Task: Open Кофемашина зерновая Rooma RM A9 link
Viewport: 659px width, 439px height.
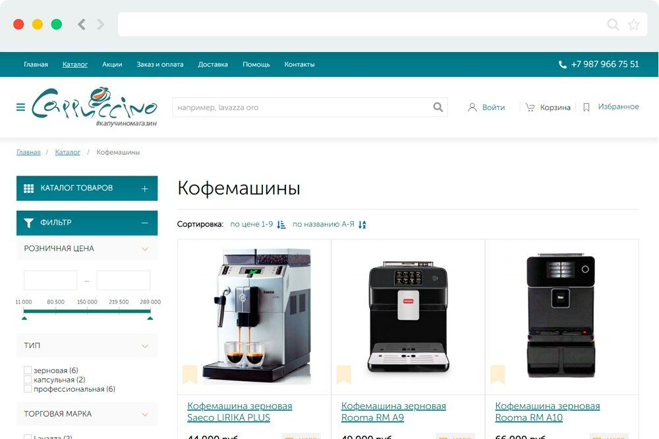Action: (x=393, y=412)
